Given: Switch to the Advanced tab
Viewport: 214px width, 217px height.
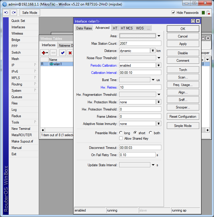Looking at the screenshot, I should click(102, 28).
